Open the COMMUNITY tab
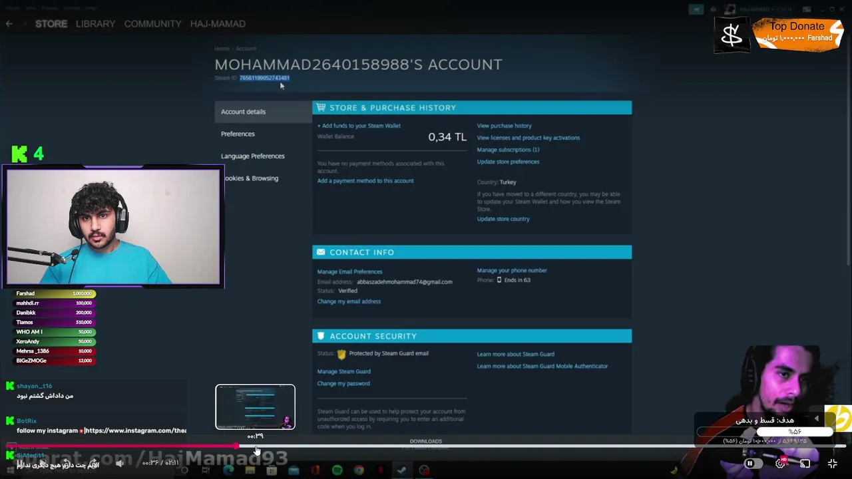The height and width of the screenshot is (479, 852). [152, 24]
